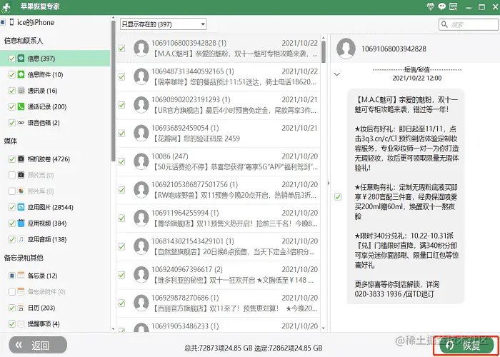
Task: Click the reminders (提醒事项) icon
Action: point(21,324)
